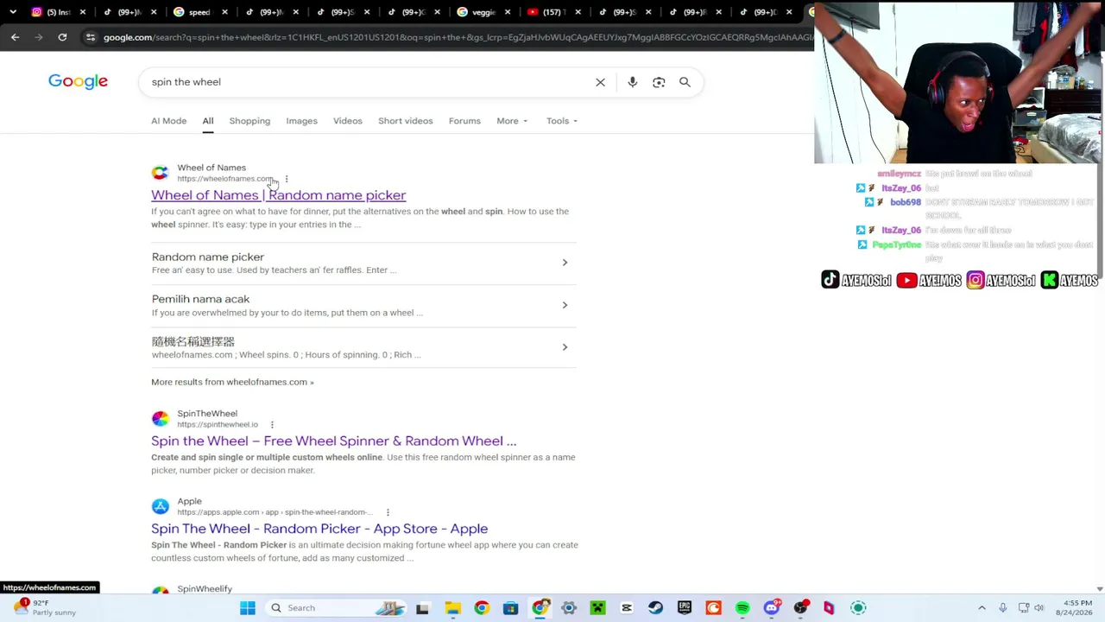Screen dimensions: 1105x622
Task: Click the magnifying glass search button
Action: [x=685, y=82]
